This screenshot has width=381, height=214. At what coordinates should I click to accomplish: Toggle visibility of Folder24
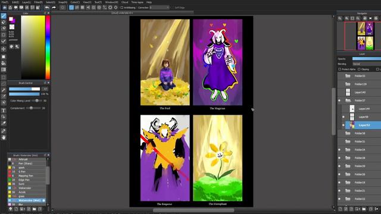pos(339,150)
